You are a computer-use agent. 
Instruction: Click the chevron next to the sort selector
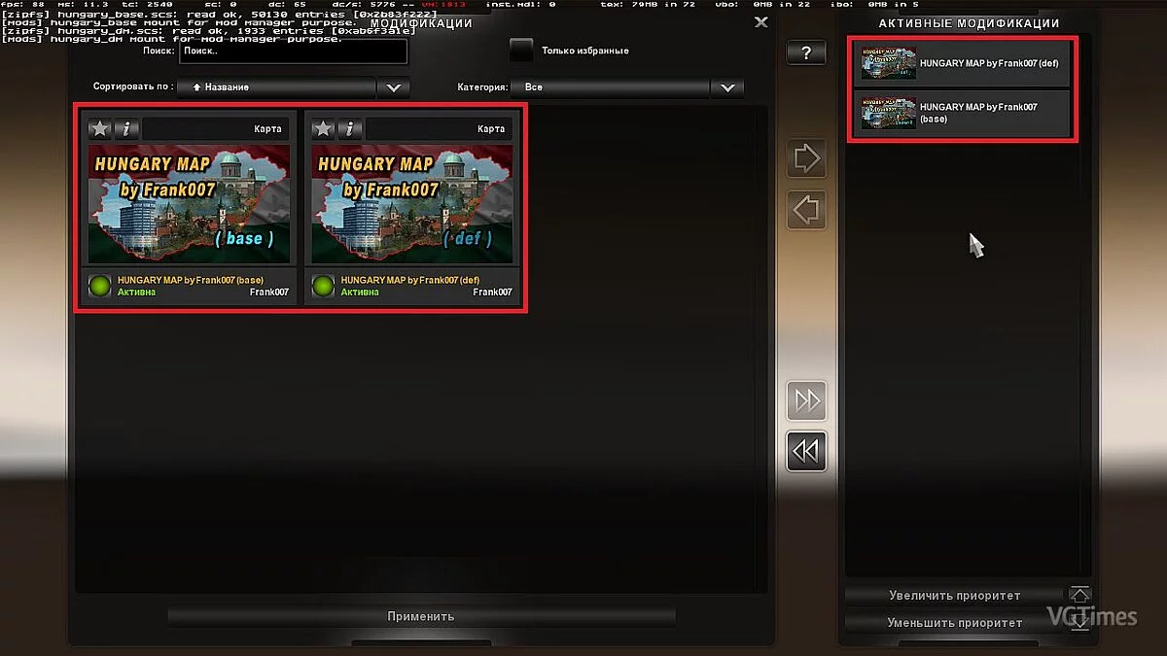point(393,86)
